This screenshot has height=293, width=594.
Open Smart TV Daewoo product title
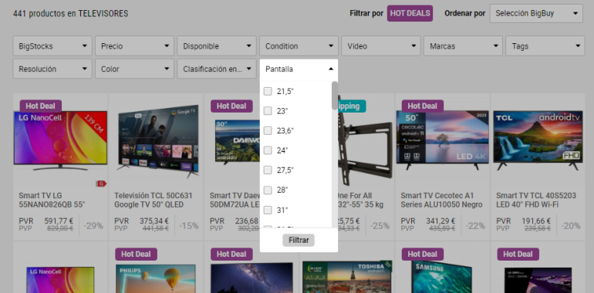tap(235, 200)
